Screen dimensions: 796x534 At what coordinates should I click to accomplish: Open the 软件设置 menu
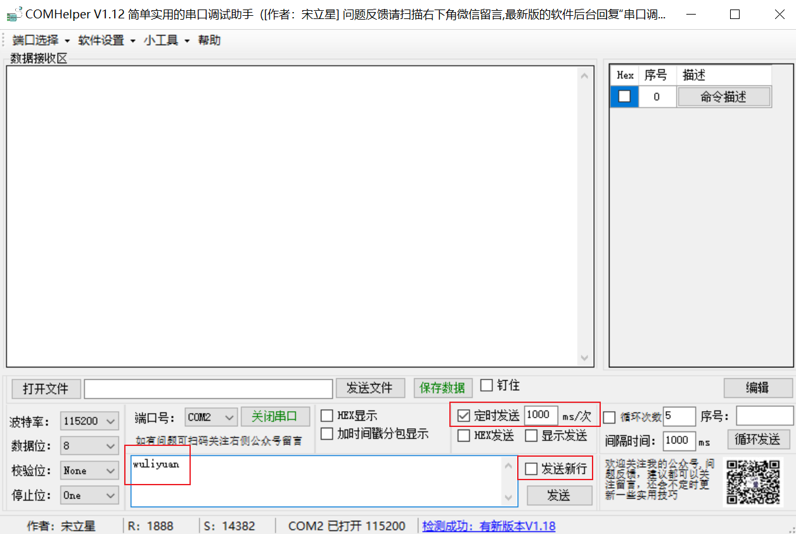(x=101, y=40)
